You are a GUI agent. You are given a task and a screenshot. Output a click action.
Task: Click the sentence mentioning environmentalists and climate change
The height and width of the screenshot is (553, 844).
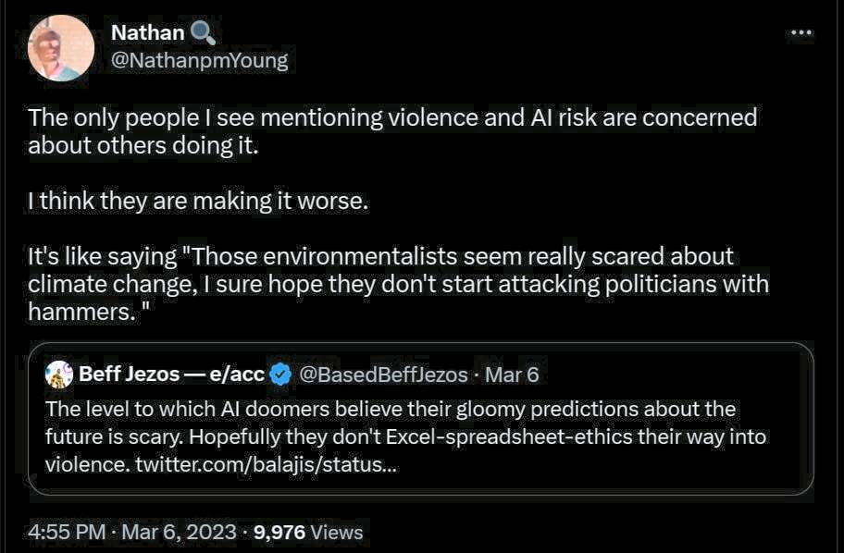click(x=398, y=269)
